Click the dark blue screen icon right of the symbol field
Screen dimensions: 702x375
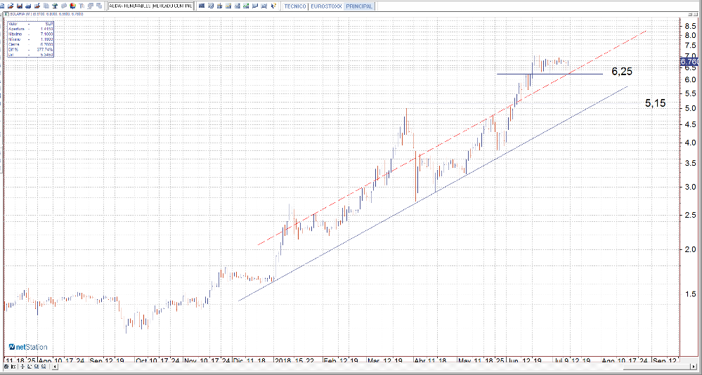pos(202,6)
